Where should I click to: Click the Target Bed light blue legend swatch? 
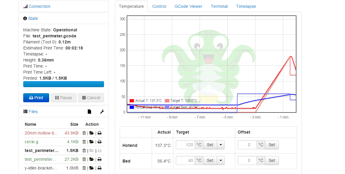click(167, 107)
